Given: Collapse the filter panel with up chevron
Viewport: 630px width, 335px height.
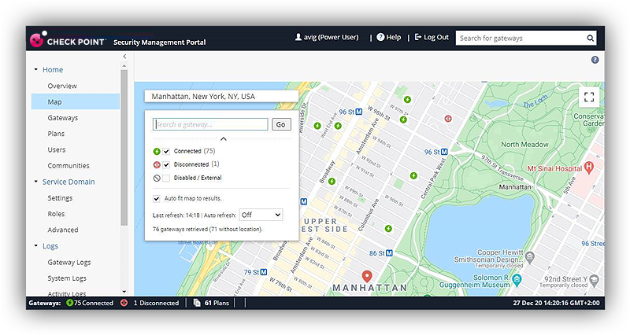Looking at the screenshot, I should pos(224,139).
